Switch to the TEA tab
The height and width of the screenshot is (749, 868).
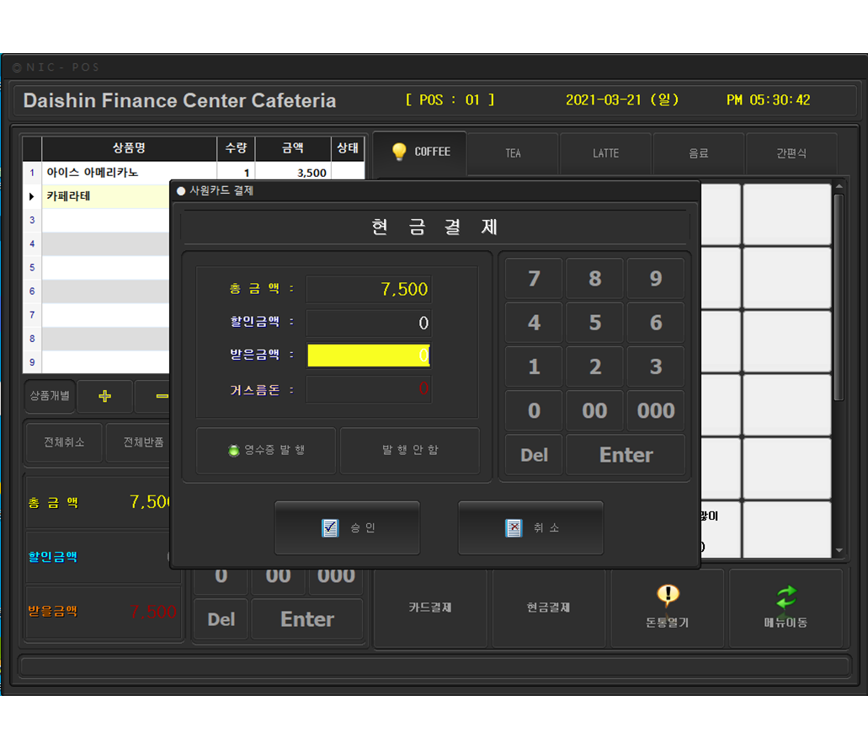click(x=513, y=153)
